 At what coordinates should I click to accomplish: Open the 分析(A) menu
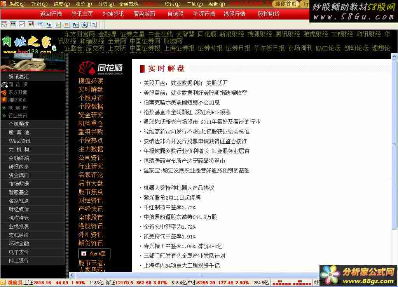click(x=106, y=4)
